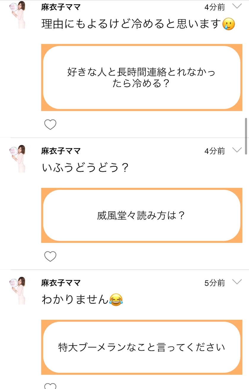Like the いふうどうどう? answer post

point(50,256)
